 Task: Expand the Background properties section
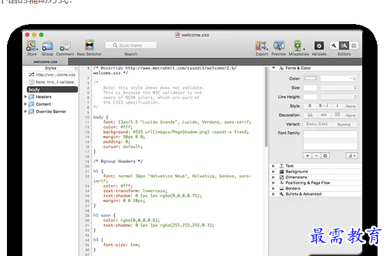(x=274, y=171)
